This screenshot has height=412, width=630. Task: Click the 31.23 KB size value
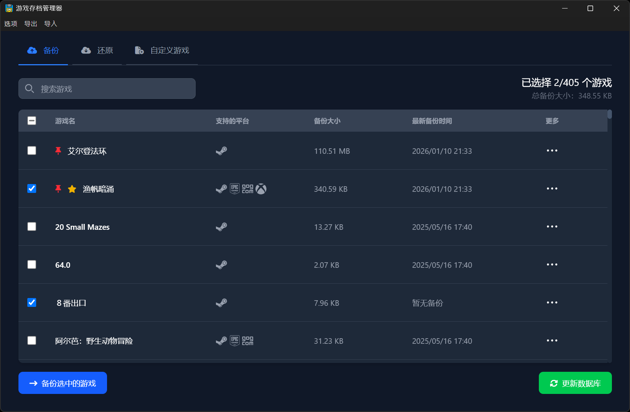click(x=328, y=341)
